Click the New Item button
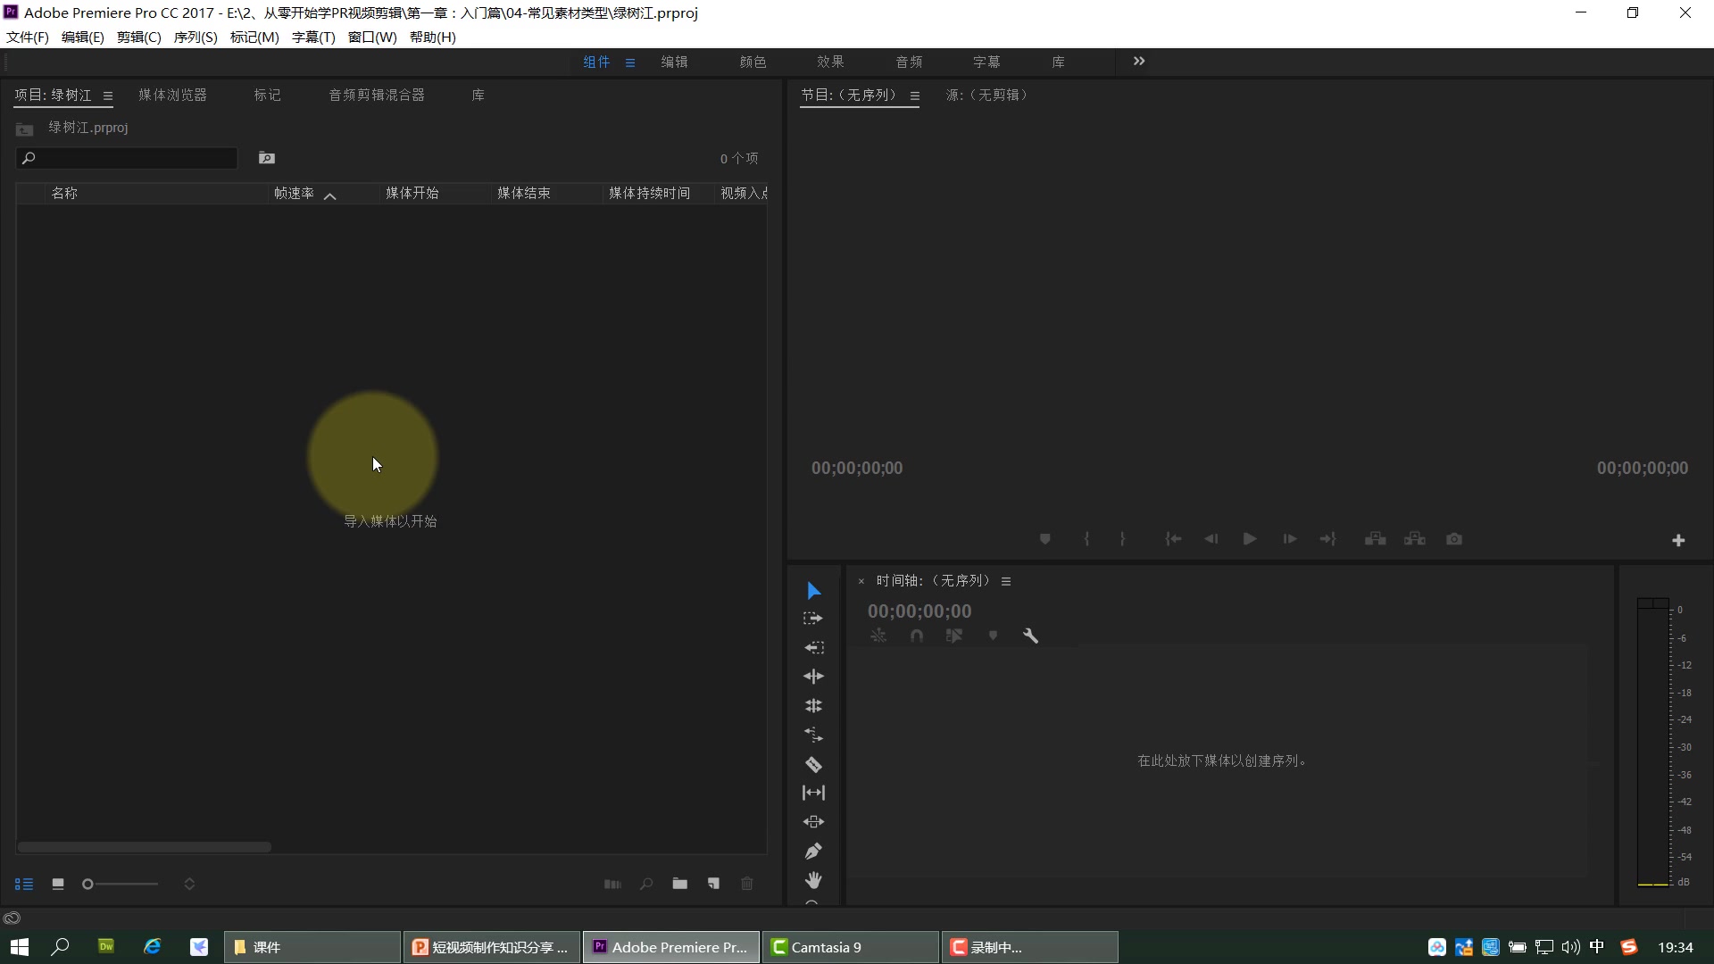Viewport: 1714px width, 964px height. pyautogui.click(x=713, y=884)
